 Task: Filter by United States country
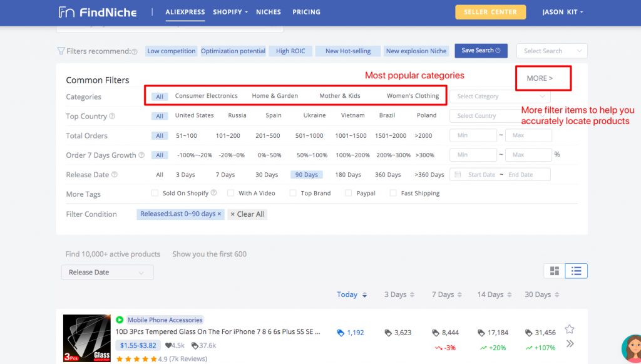coord(195,116)
